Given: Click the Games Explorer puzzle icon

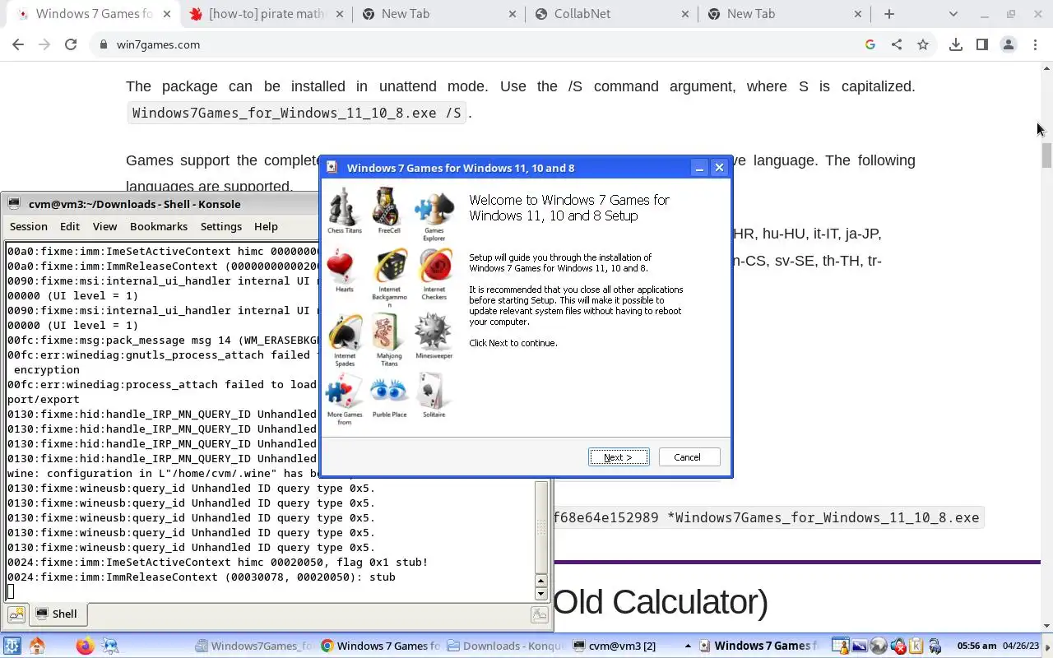Looking at the screenshot, I should click(x=434, y=210).
